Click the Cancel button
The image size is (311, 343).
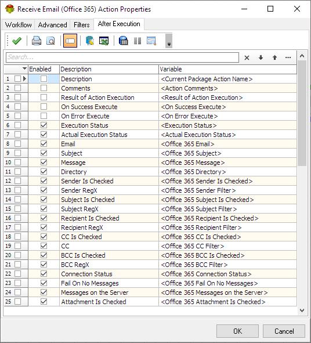[x=284, y=331]
